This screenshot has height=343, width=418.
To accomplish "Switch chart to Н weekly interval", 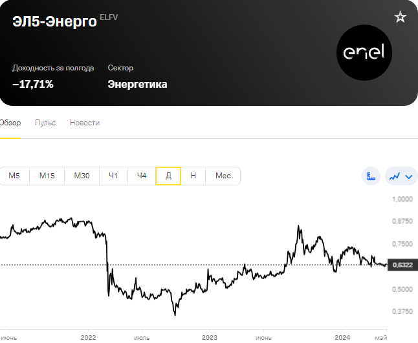I will click(193, 176).
